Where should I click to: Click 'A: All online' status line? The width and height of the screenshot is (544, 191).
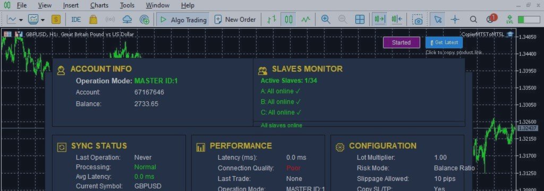(x=280, y=91)
